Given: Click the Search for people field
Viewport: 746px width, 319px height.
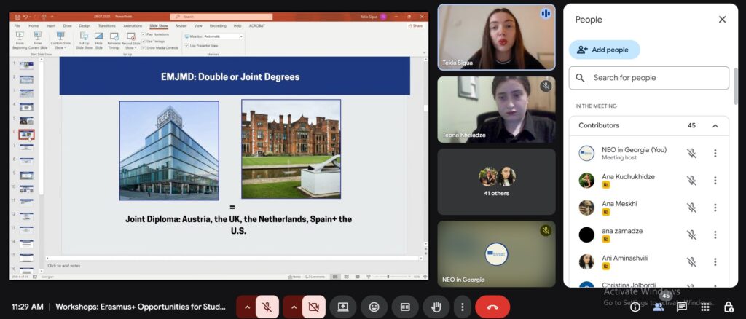Looking at the screenshot, I should 656,78.
